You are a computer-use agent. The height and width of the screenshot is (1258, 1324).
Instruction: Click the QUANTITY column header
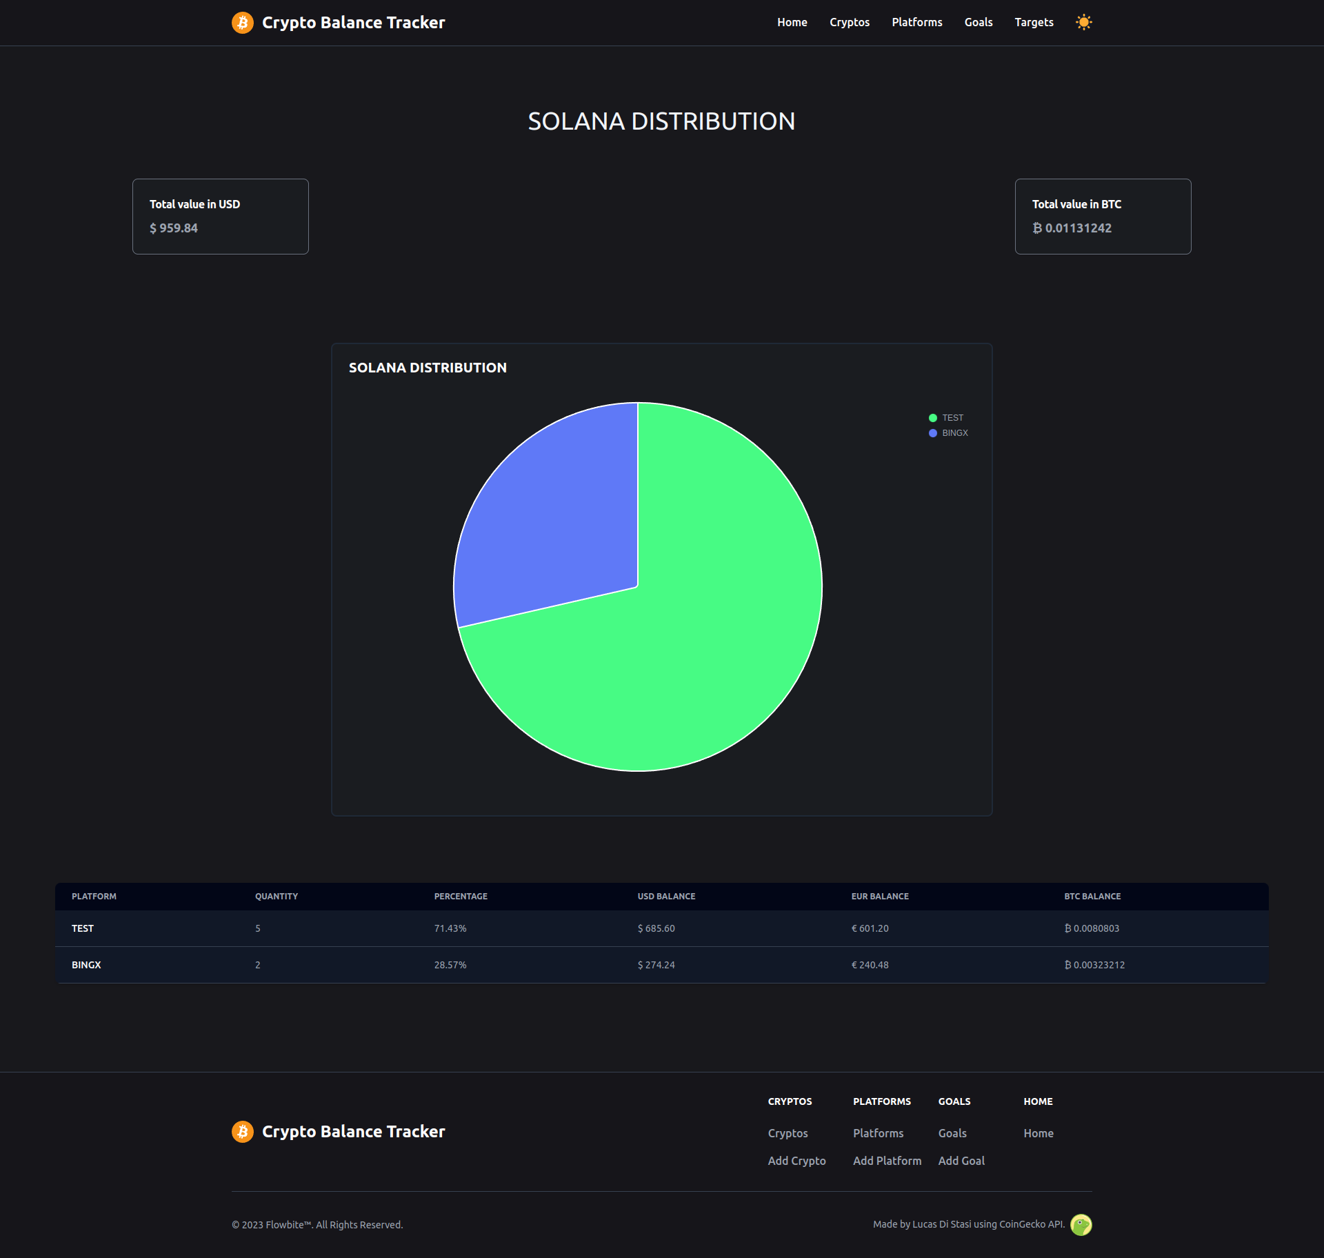click(277, 897)
